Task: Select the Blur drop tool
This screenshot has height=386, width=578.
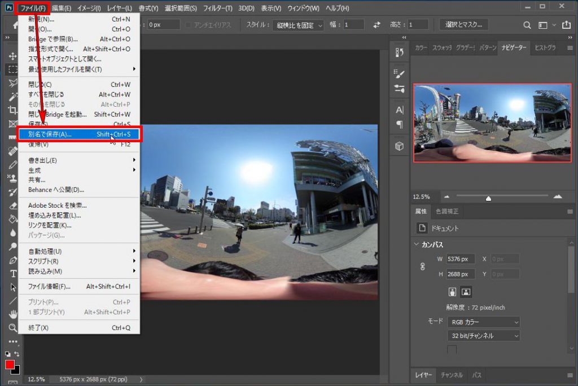Action: (x=12, y=233)
